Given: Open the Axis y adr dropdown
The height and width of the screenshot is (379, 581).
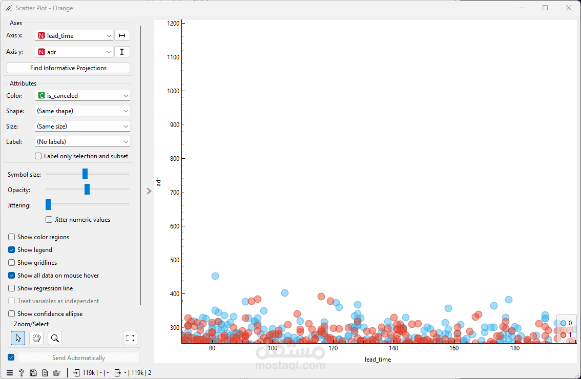Looking at the screenshot, I should pos(74,52).
